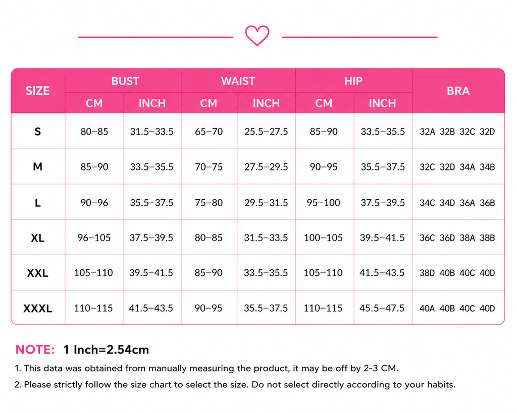Click the 95–100 hip CM cell
This screenshot has height=413, width=517.
(x=324, y=202)
